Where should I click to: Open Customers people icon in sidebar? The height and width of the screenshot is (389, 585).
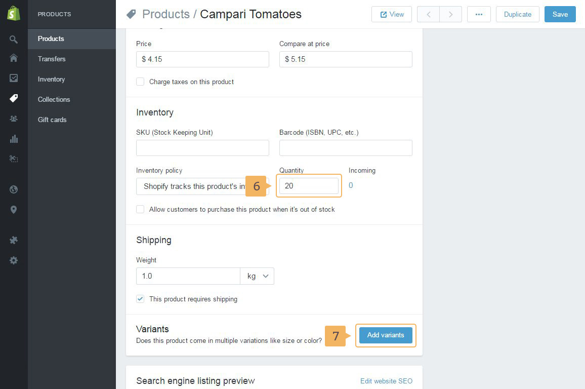click(14, 119)
